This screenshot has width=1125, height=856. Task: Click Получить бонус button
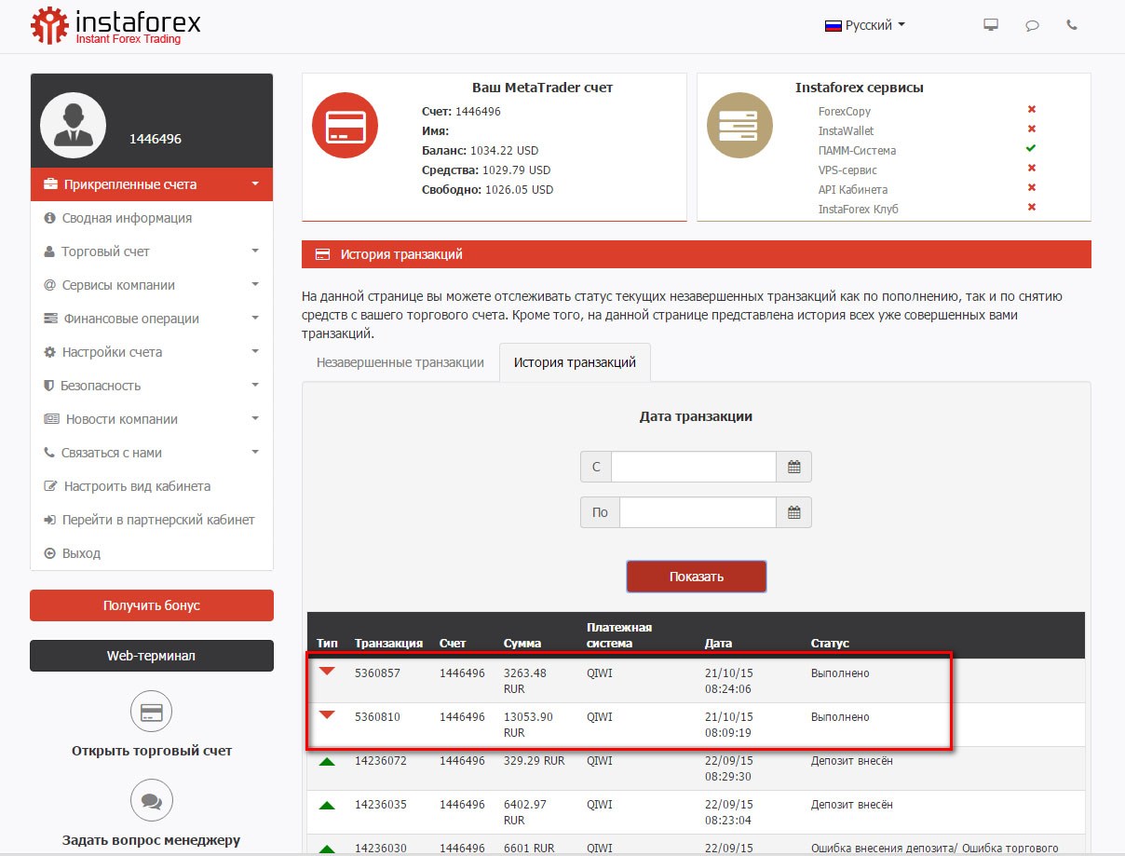(x=152, y=605)
